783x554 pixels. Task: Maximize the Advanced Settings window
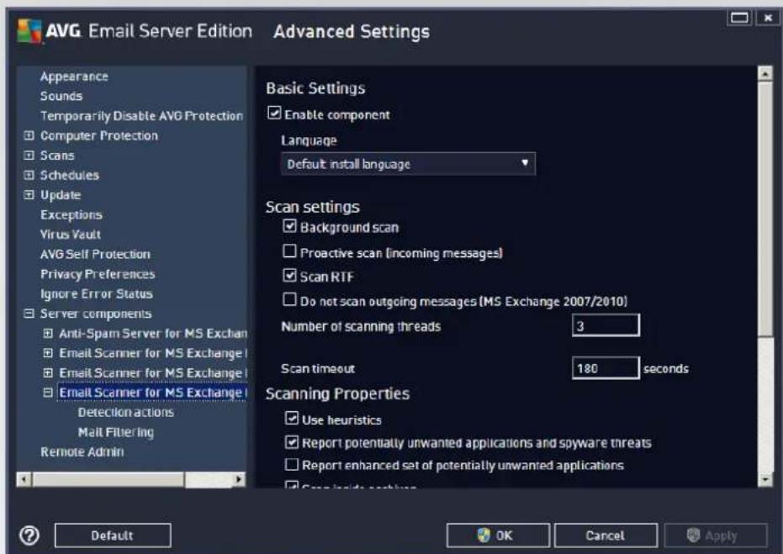[x=739, y=18]
